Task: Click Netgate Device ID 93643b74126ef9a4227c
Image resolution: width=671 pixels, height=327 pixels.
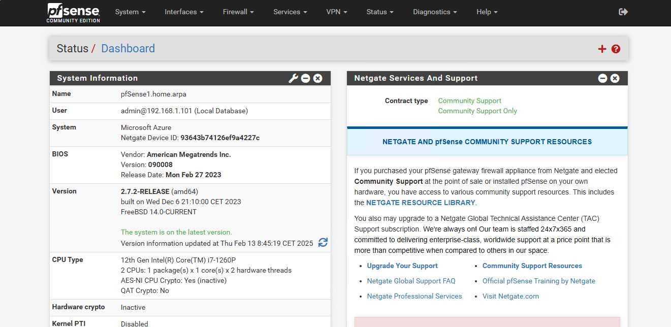Action: pos(220,138)
